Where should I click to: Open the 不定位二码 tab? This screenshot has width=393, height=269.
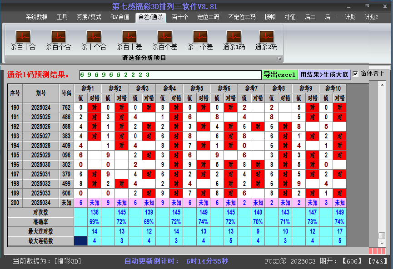point(242,17)
